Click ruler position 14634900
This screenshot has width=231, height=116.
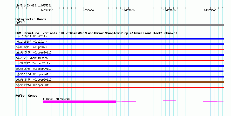[x=47, y=10]
